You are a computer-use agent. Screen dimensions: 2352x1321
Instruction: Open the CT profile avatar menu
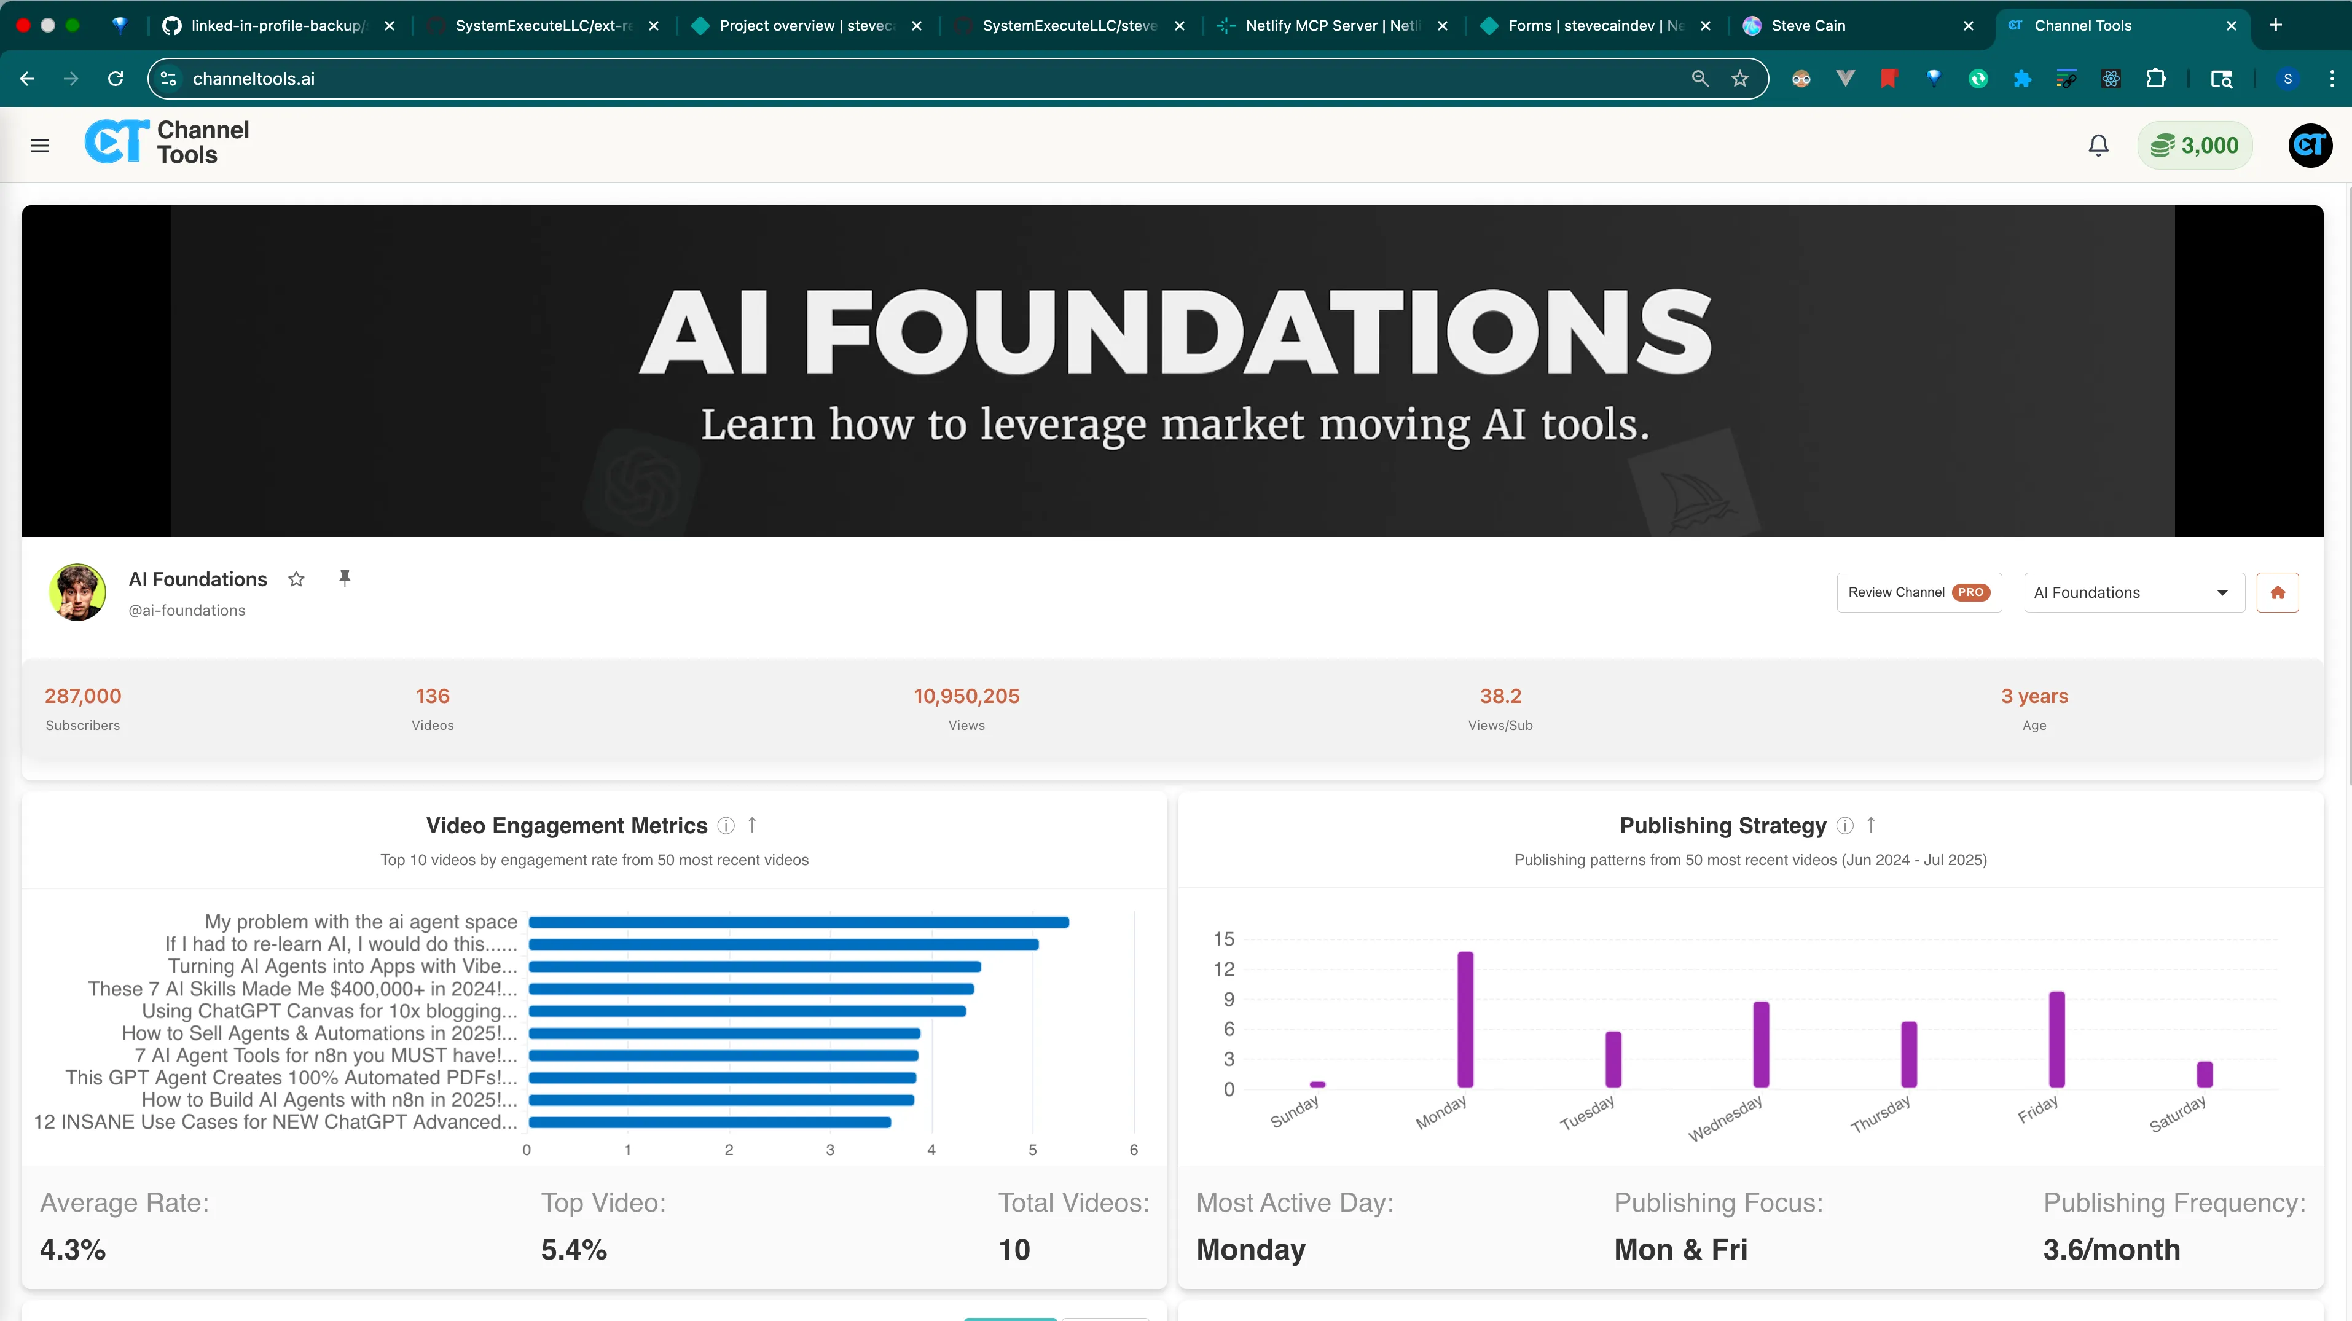click(x=2310, y=145)
